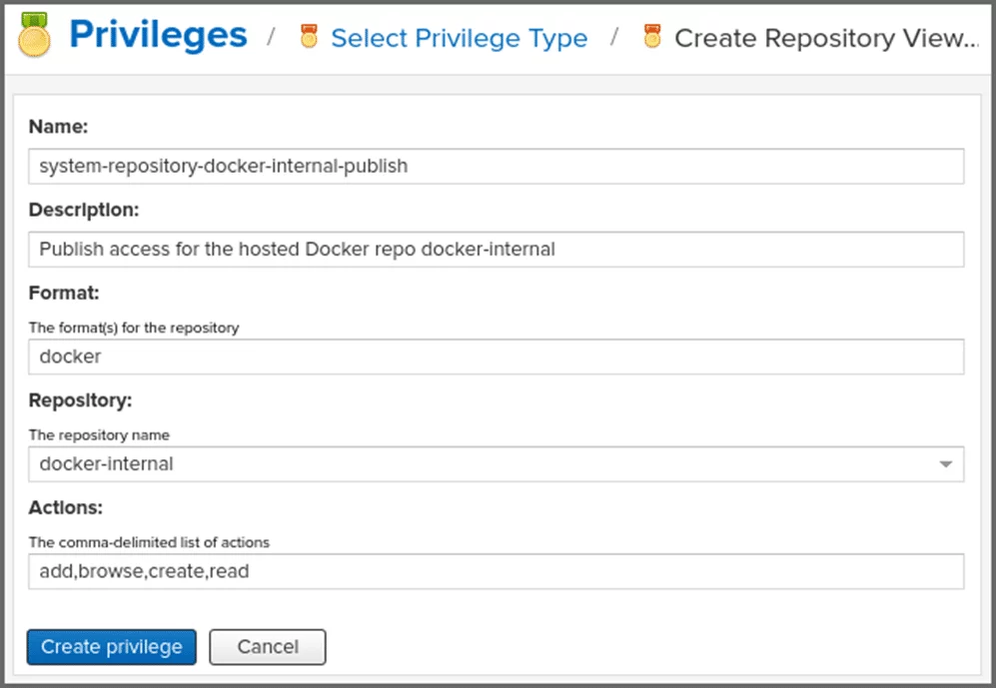This screenshot has width=996, height=688.
Task: Click the Repository: field label
Action: click(x=81, y=400)
